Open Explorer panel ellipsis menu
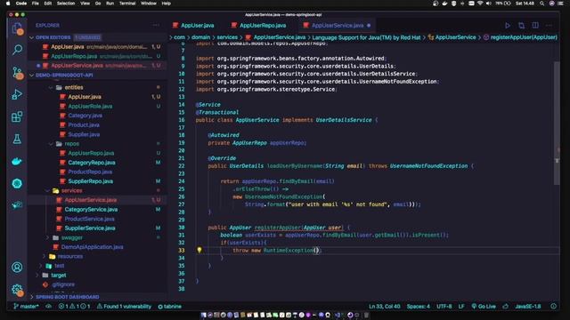 156,25
